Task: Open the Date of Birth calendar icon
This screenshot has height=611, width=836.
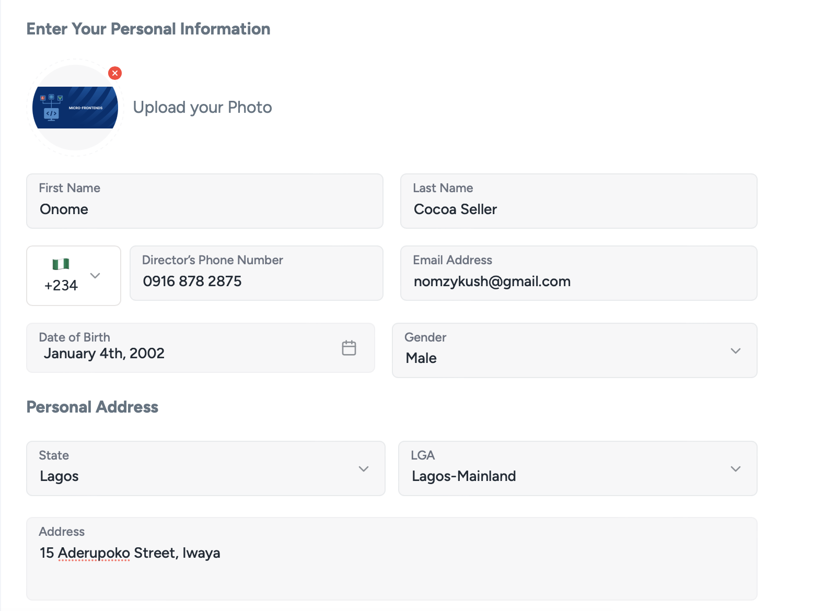Action: (349, 348)
